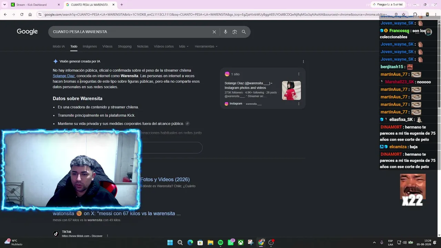Open AI overview three-dot options
Image resolution: width=441 pixels, height=248 pixels.
tap(303, 62)
